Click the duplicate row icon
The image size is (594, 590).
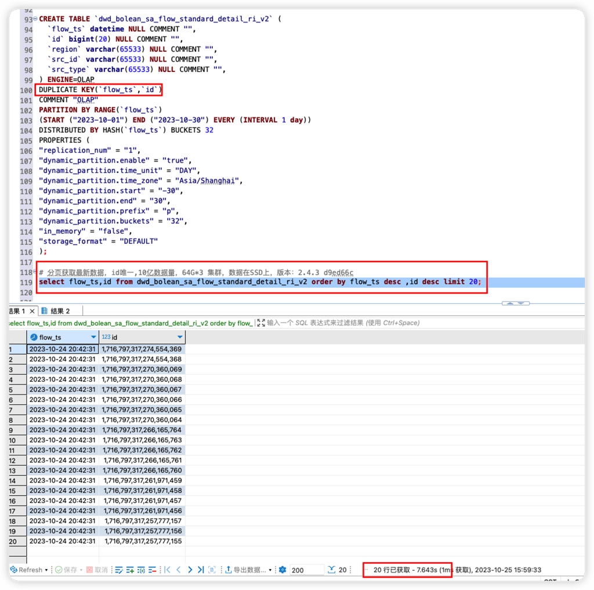point(141,570)
